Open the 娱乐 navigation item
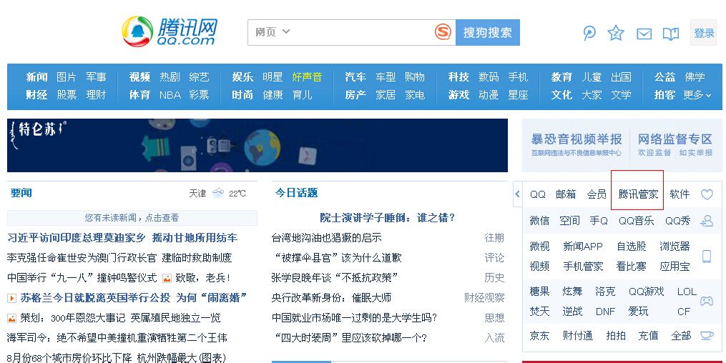726x363 pixels. coord(242,76)
